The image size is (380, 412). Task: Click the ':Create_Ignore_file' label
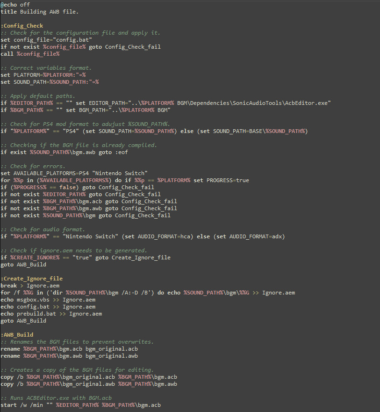[x=31, y=279]
